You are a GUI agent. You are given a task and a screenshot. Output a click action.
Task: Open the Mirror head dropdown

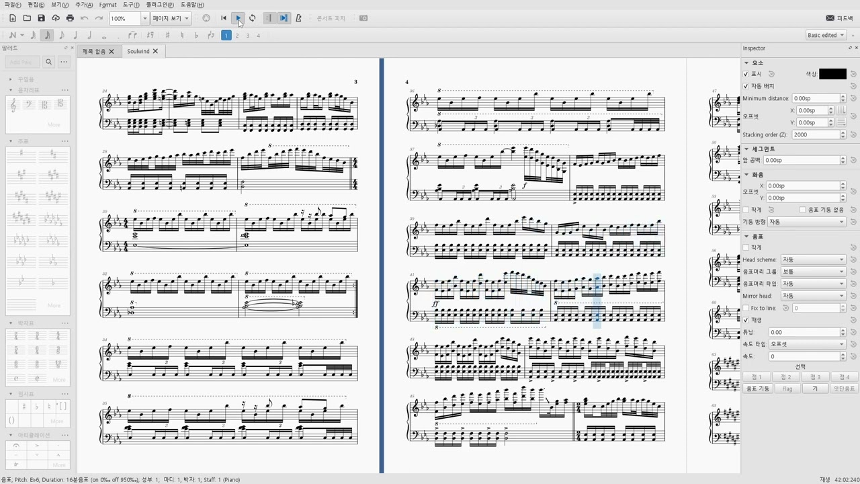pyautogui.click(x=813, y=296)
